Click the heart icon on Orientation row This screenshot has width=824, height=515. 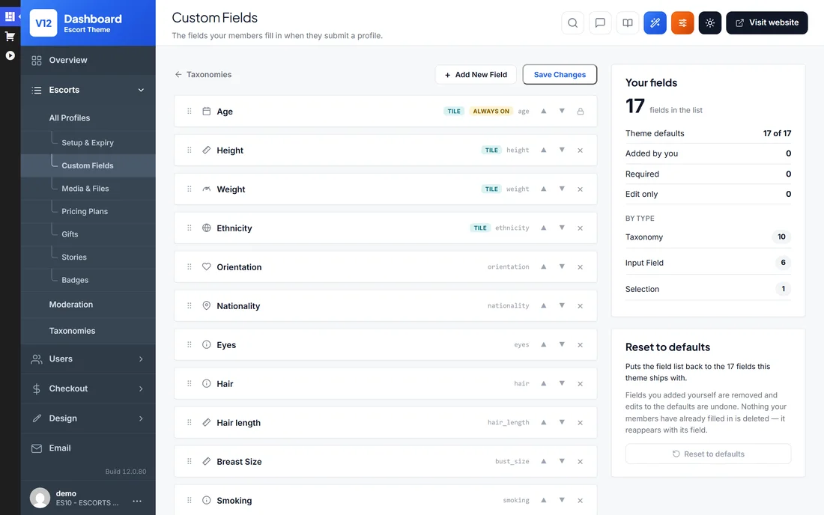click(207, 266)
